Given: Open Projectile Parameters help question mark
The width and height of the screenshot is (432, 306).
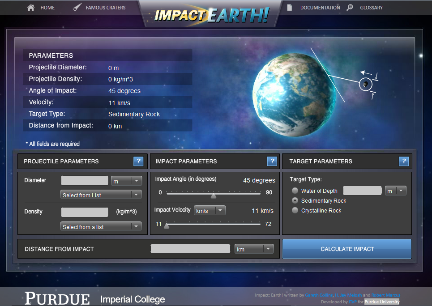Looking at the screenshot, I should [x=138, y=161].
